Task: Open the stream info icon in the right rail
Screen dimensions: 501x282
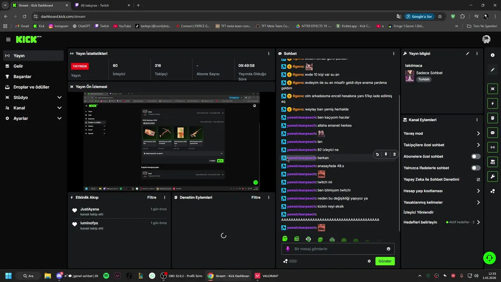Action: click(x=492, y=55)
